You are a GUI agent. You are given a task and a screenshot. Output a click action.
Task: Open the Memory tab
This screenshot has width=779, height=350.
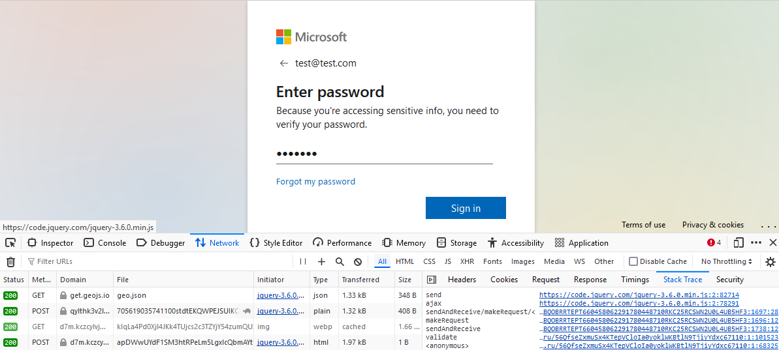coord(404,243)
